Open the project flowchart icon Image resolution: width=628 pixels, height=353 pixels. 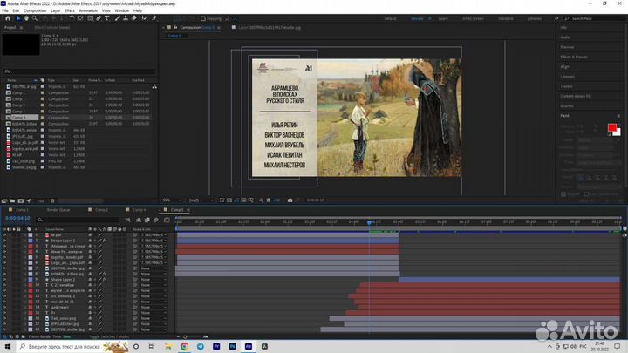(x=154, y=86)
